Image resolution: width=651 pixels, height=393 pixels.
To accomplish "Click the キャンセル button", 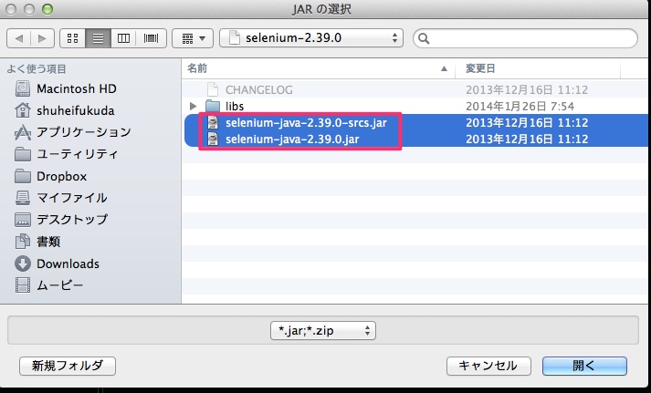I will (488, 366).
